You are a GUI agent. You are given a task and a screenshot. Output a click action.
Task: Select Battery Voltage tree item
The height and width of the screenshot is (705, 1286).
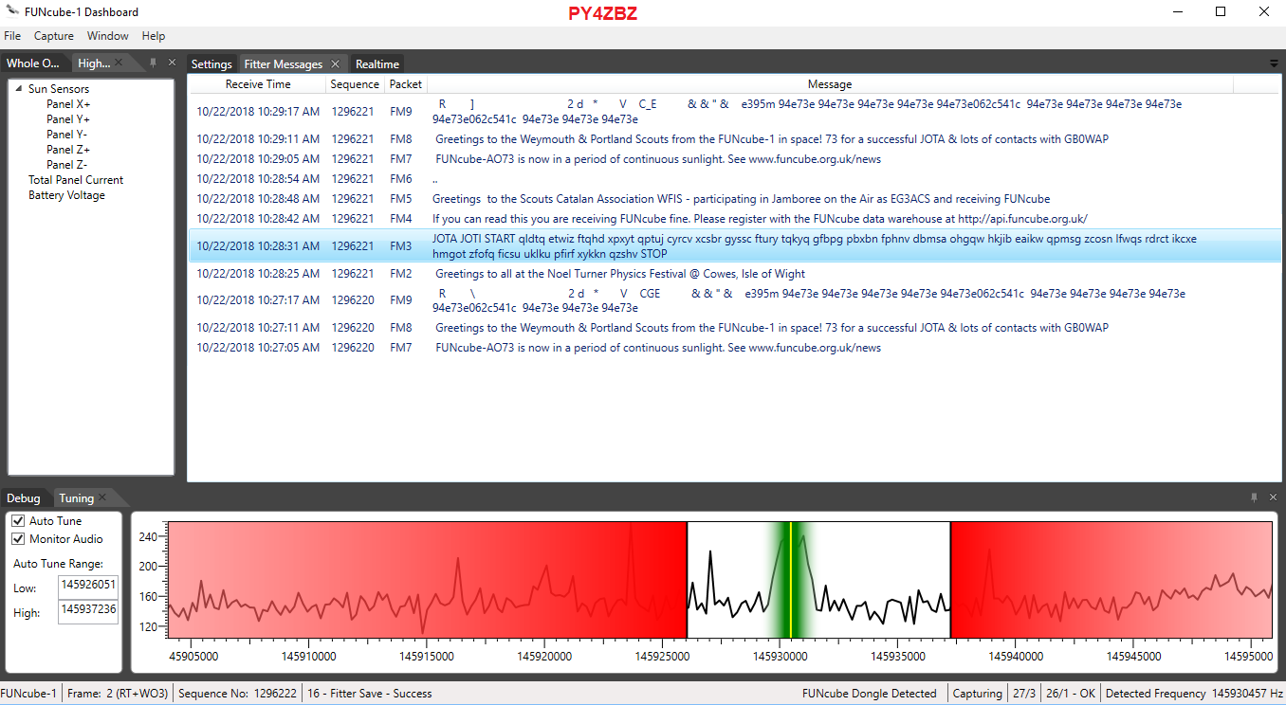coord(66,195)
